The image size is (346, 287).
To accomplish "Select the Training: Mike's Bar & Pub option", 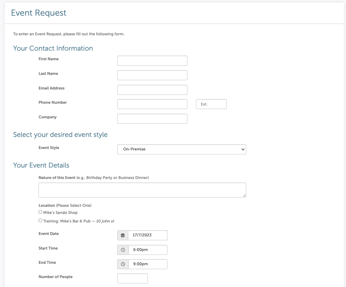I will click(40, 220).
